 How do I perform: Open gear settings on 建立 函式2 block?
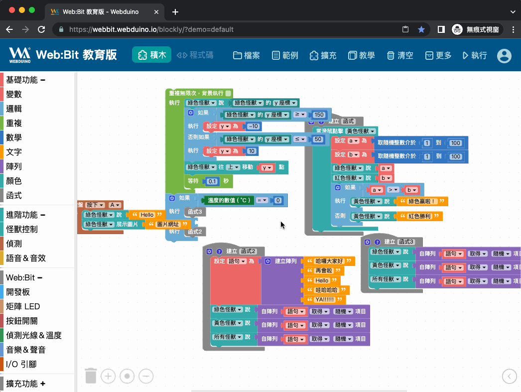210,251
